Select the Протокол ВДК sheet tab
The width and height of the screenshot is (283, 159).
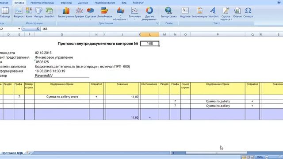coord(12,153)
